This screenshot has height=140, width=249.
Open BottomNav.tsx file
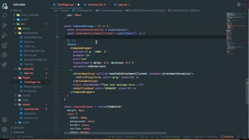pos(33,37)
